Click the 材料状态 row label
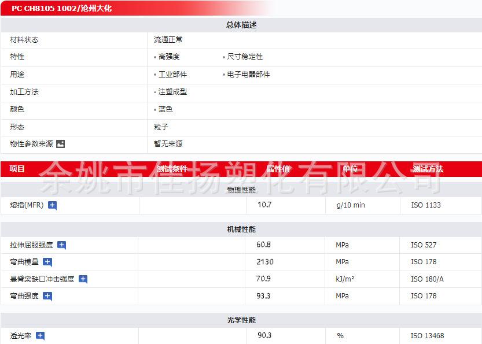 24,40
